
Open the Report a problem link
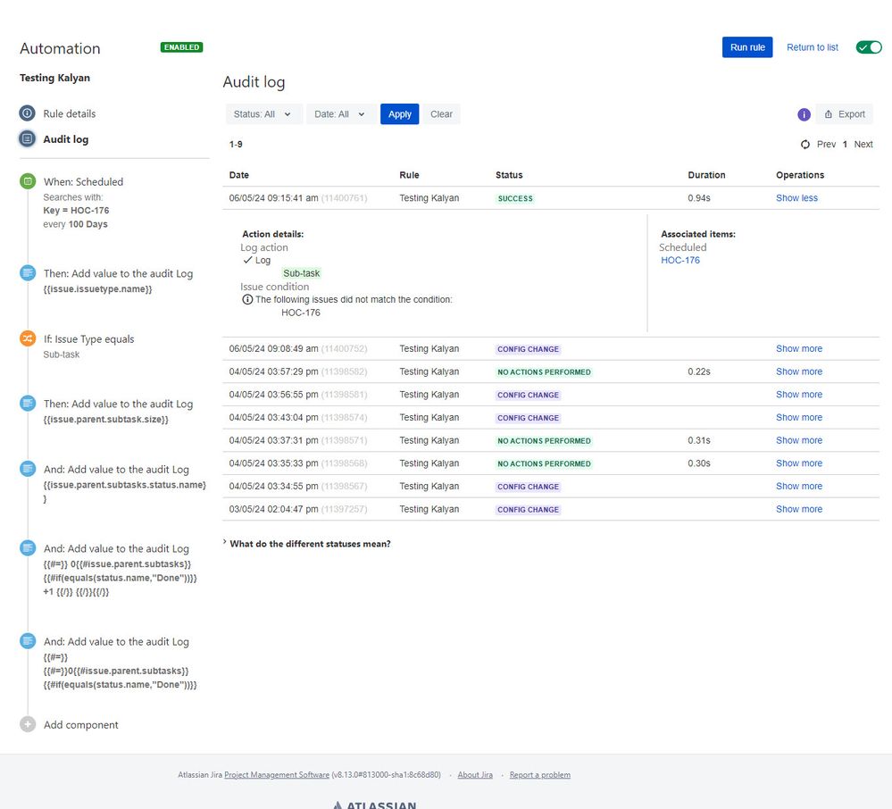tap(540, 775)
